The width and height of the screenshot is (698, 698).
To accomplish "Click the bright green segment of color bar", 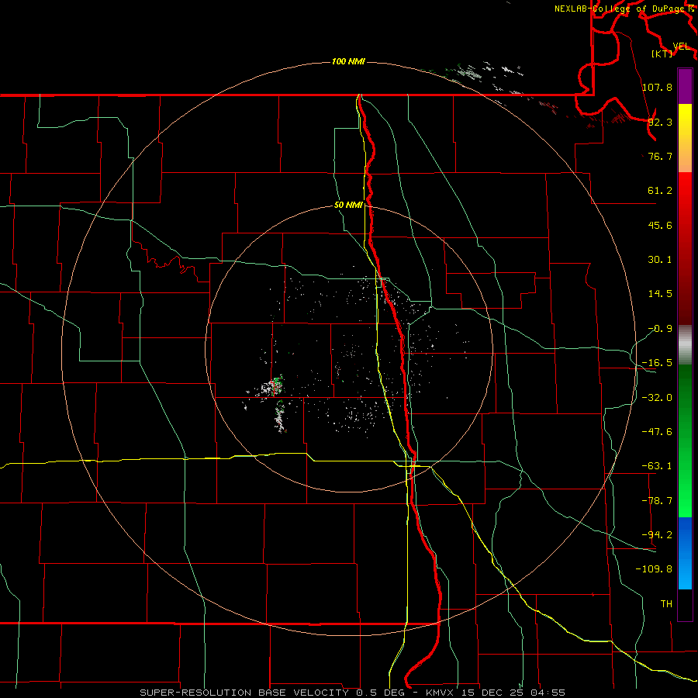I will pos(685,441).
